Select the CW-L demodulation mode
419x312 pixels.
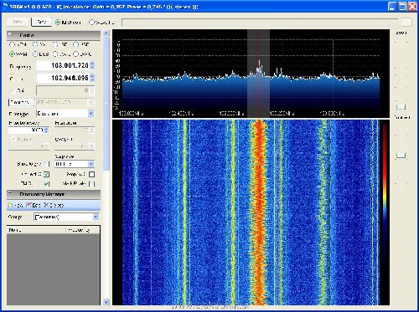(55, 54)
